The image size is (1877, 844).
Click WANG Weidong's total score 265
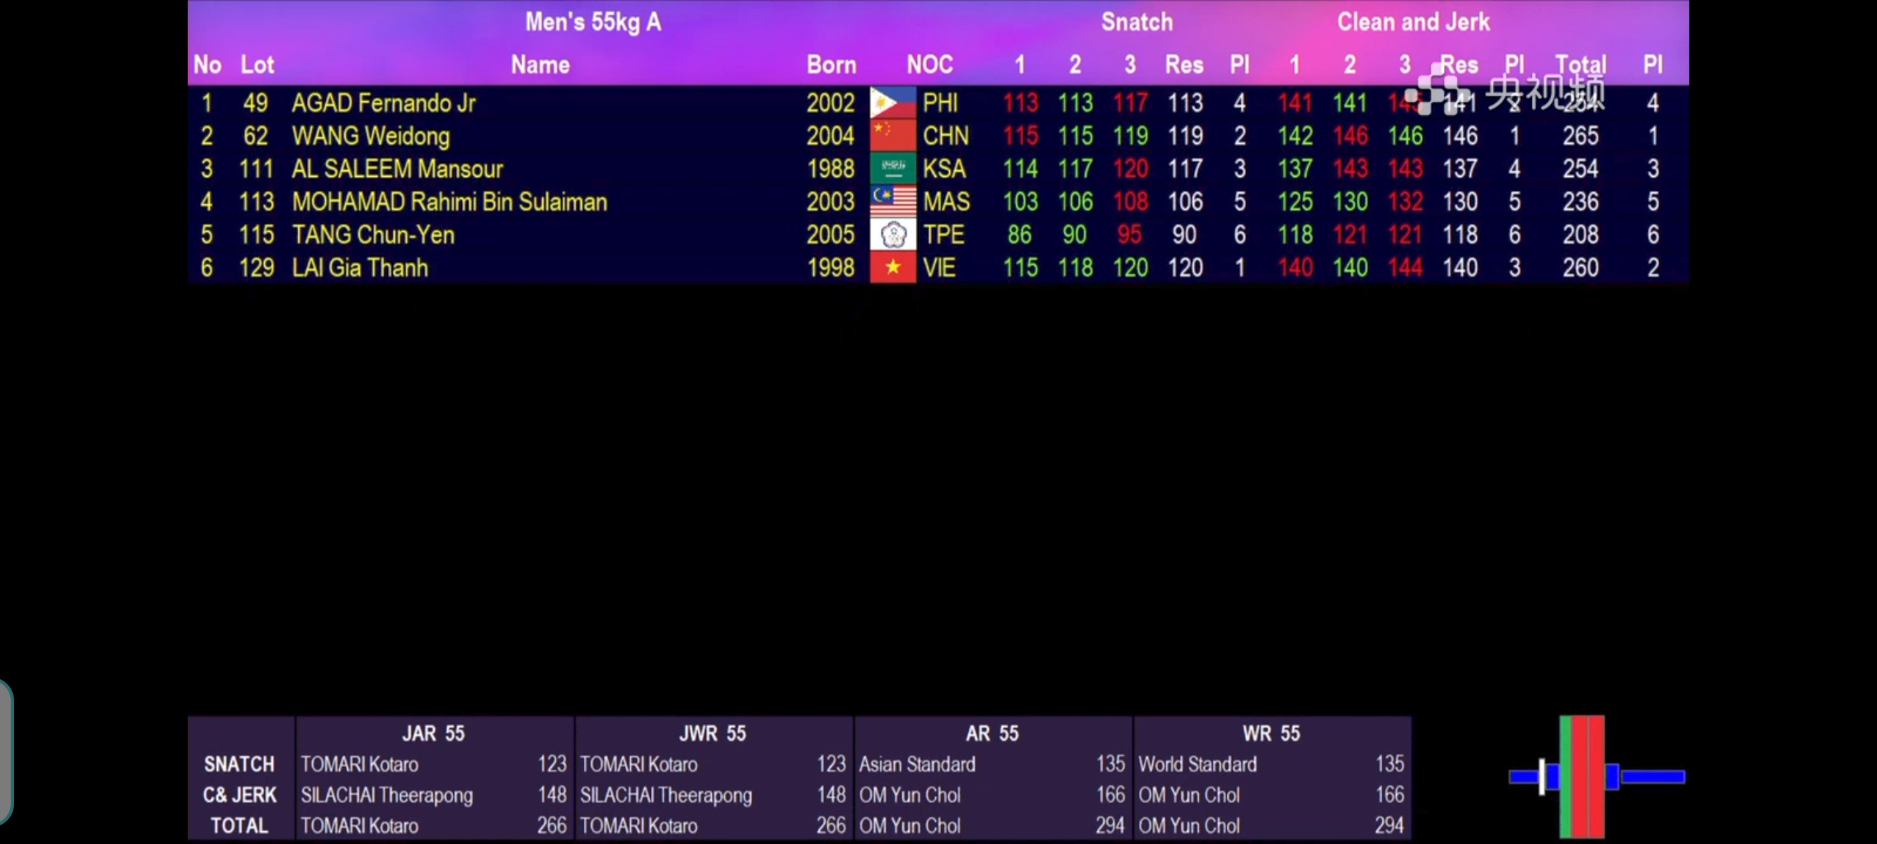(1580, 136)
